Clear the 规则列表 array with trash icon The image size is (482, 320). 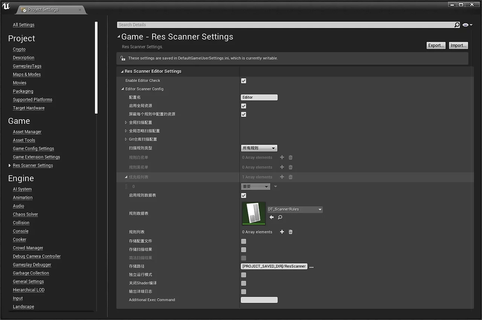[x=290, y=232]
